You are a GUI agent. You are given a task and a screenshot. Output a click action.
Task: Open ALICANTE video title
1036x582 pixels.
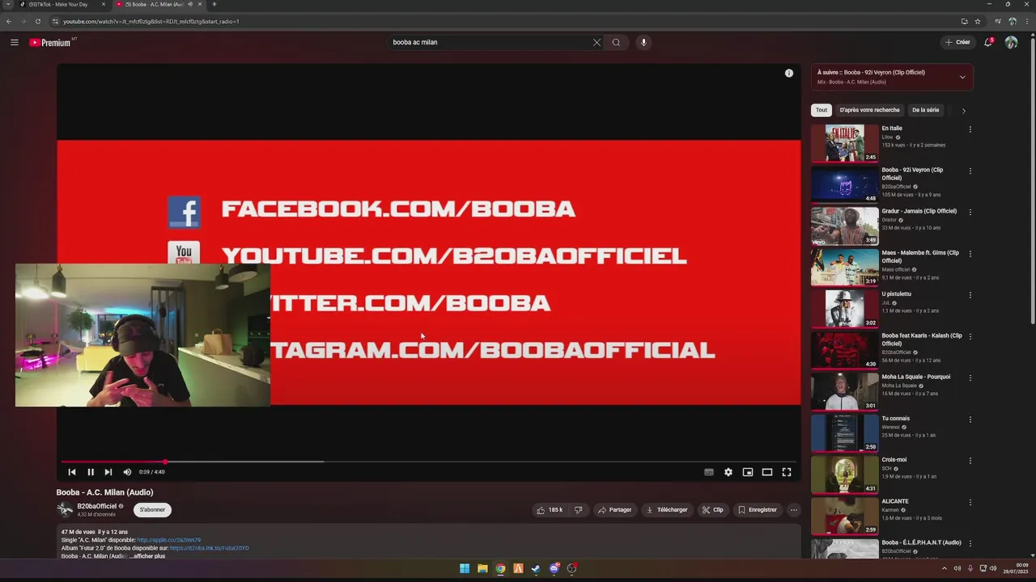[x=895, y=501]
